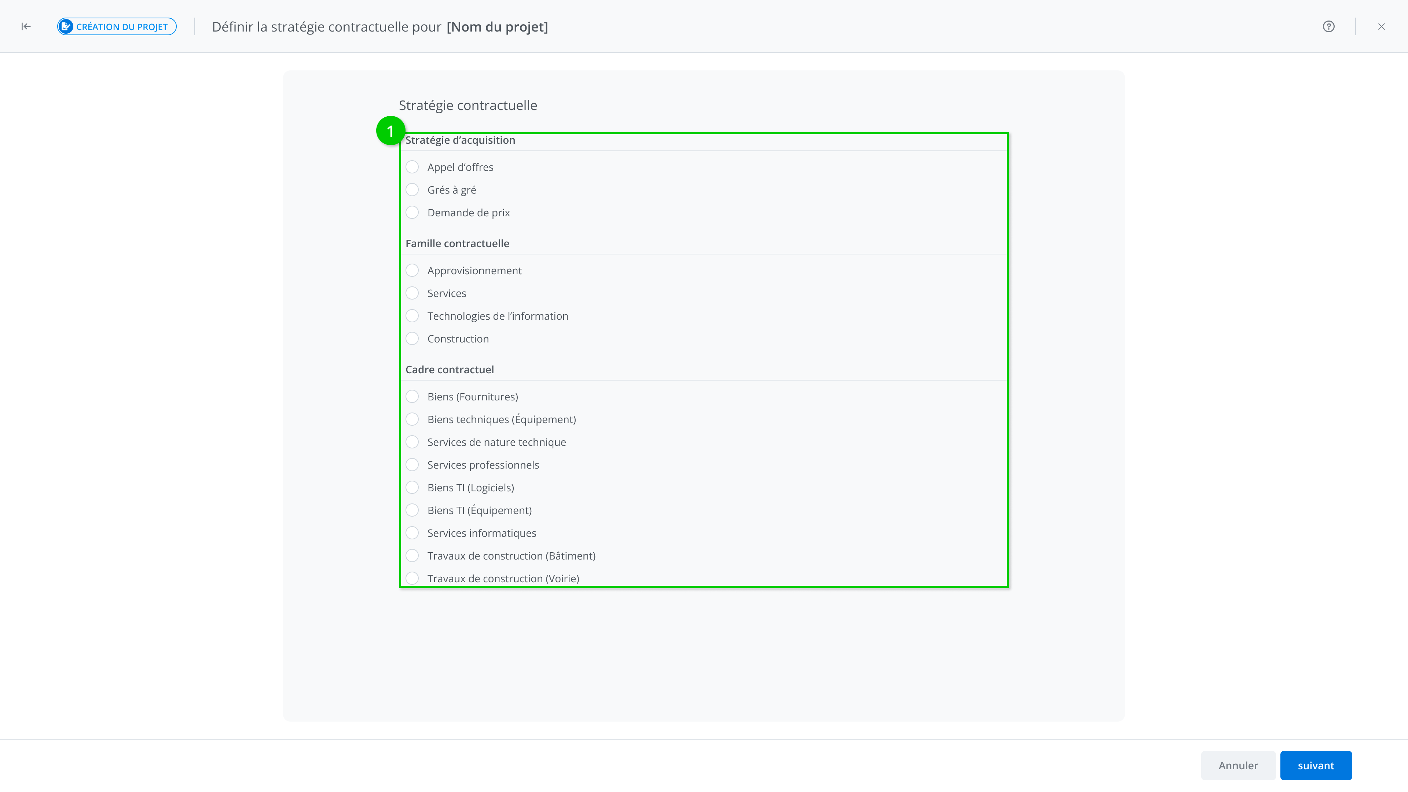Choose the Grés à gré radio button
The width and height of the screenshot is (1408, 792).
412,190
